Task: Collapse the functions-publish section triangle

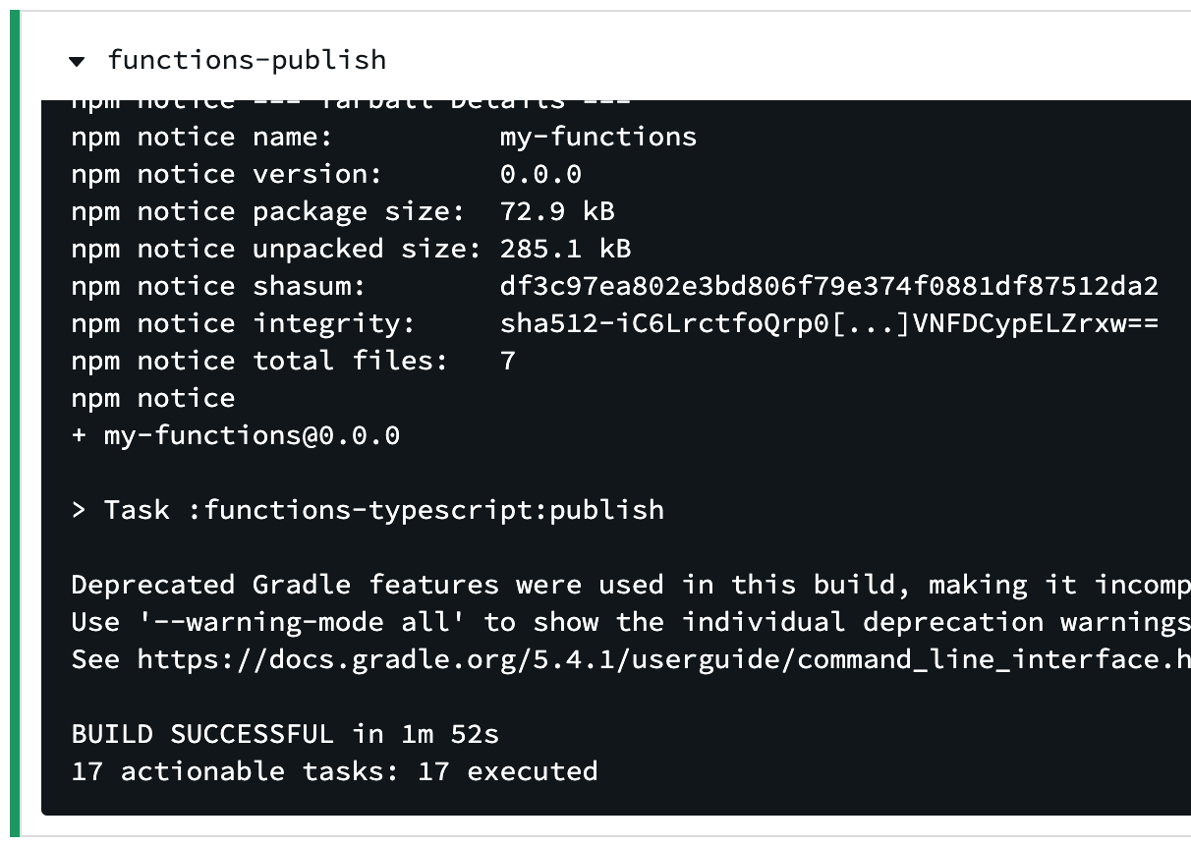Action: pos(77,62)
